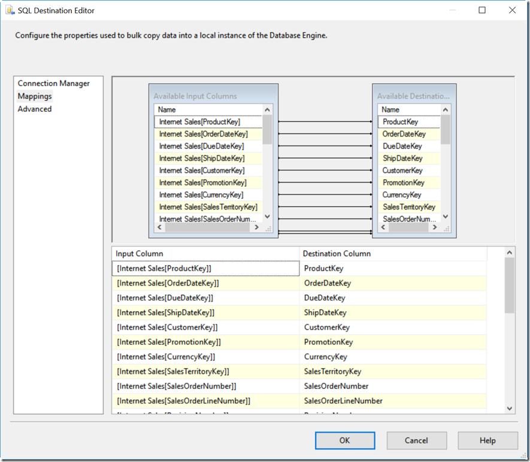Click the Destination Column grid header

point(393,254)
